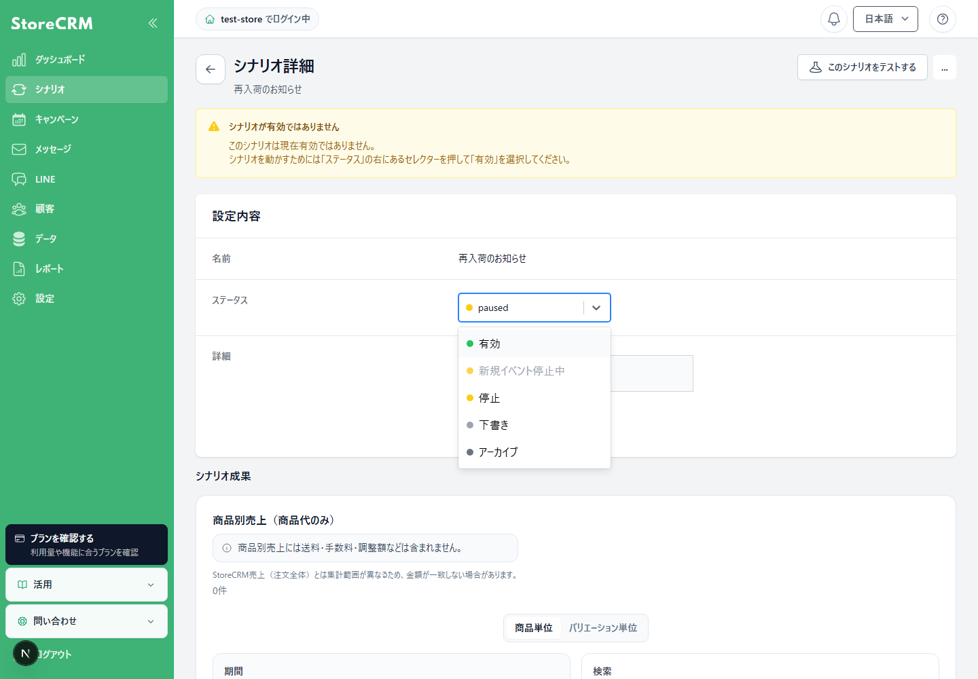Image resolution: width=978 pixels, height=679 pixels.
Task: Expand the 活用 section
Action: (x=86, y=585)
